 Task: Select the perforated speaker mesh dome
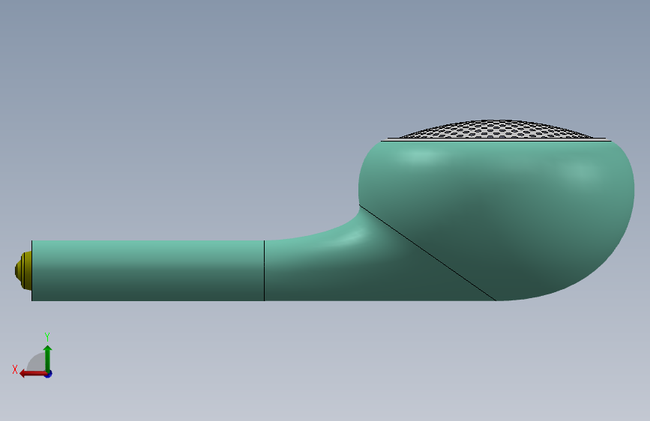click(x=496, y=130)
